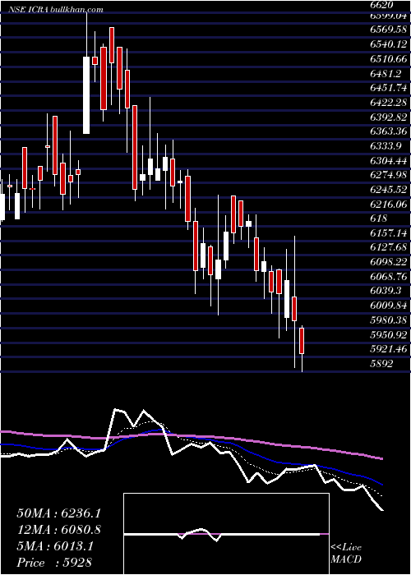Select the 6422.28 axis value
This screenshot has height=575, width=411.
389,103
